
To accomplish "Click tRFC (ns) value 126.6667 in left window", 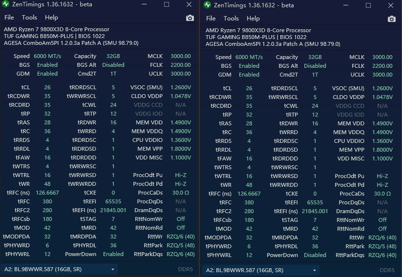I will pos(47,193).
